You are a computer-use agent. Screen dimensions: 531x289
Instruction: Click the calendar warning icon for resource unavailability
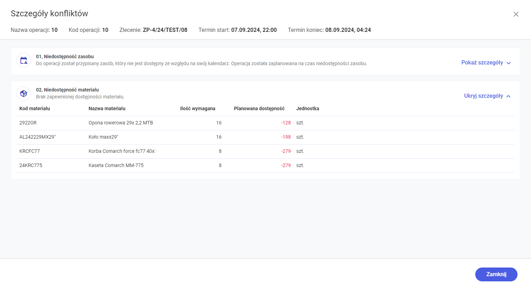(24, 60)
